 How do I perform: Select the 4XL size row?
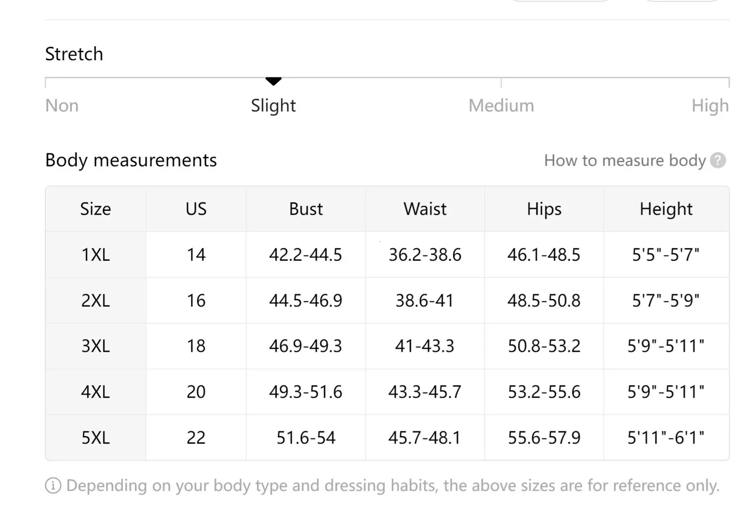tap(387, 392)
